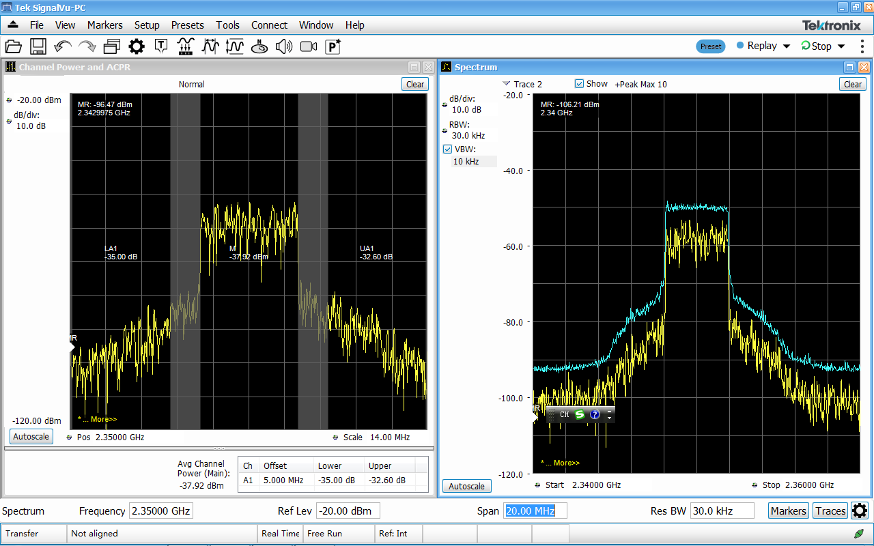This screenshot has width=874, height=546.
Task: Open Settings via the toolbar gear icon
Action: (137, 46)
